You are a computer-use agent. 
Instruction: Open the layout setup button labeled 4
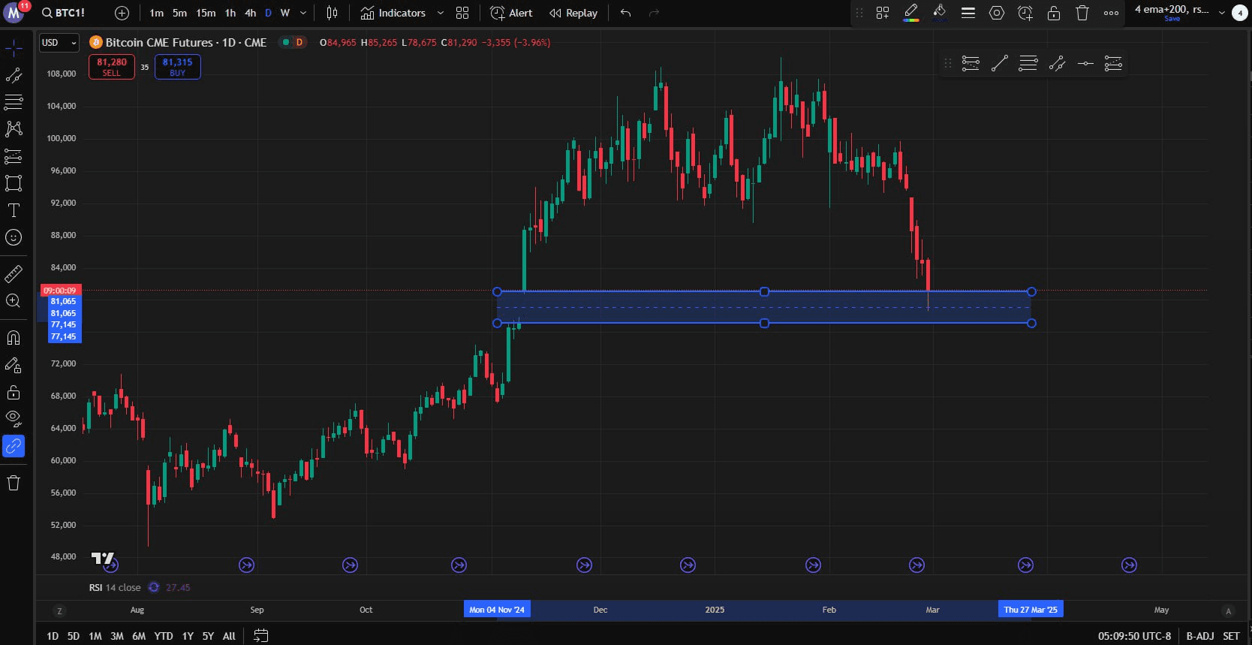[x=1239, y=13]
